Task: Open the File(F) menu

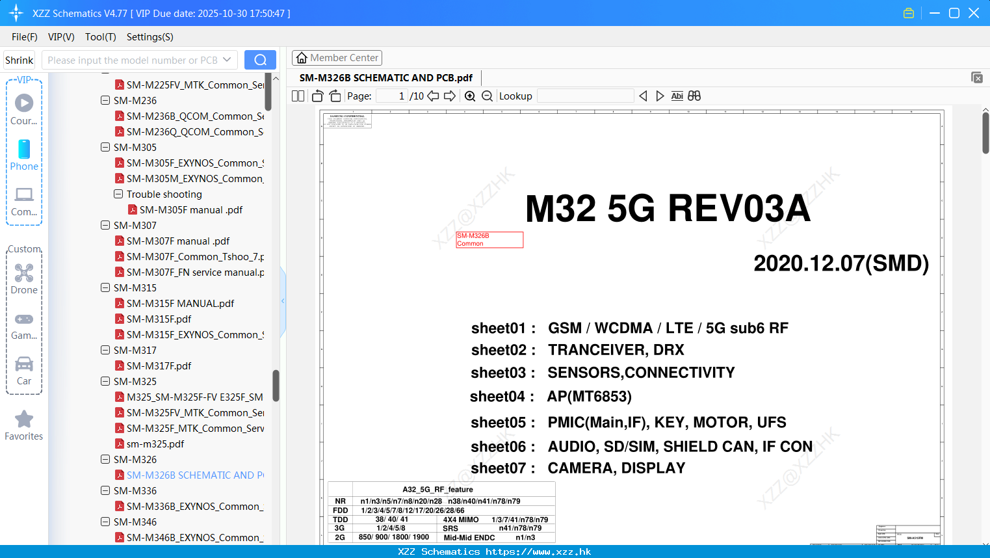Action: pos(25,37)
